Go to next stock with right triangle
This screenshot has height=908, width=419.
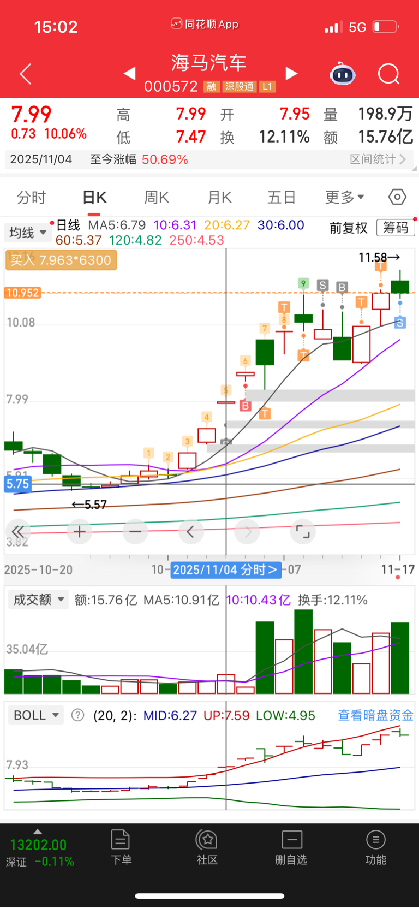292,73
